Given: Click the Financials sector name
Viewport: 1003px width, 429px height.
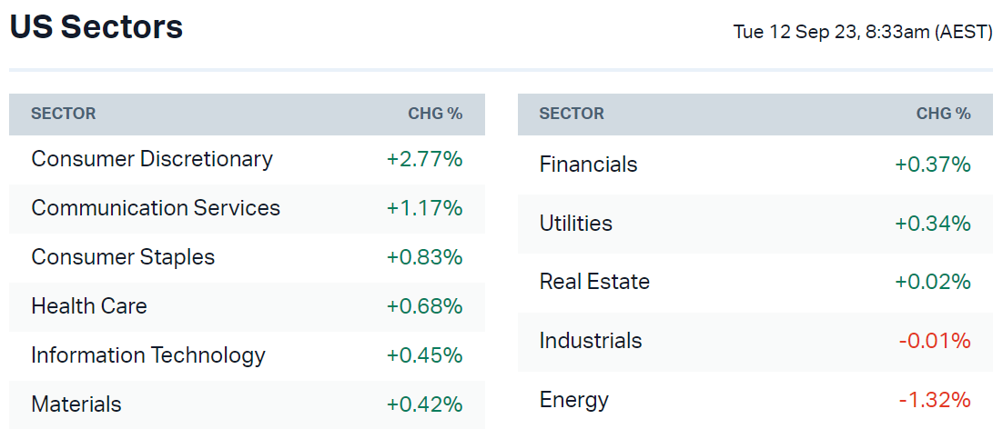Looking at the screenshot, I should [588, 165].
